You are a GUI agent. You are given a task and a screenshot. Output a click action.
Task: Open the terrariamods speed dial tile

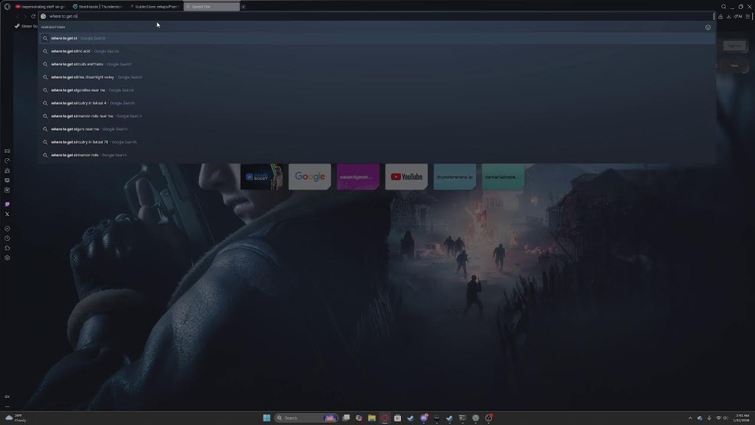503,176
